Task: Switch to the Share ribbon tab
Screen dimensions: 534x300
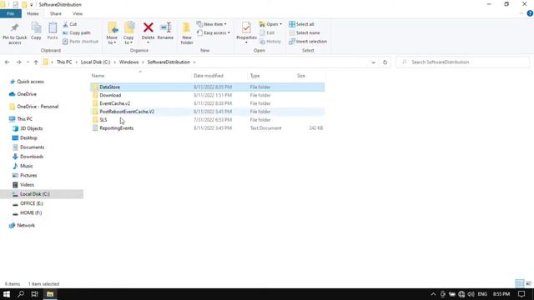Action: point(56,13)
